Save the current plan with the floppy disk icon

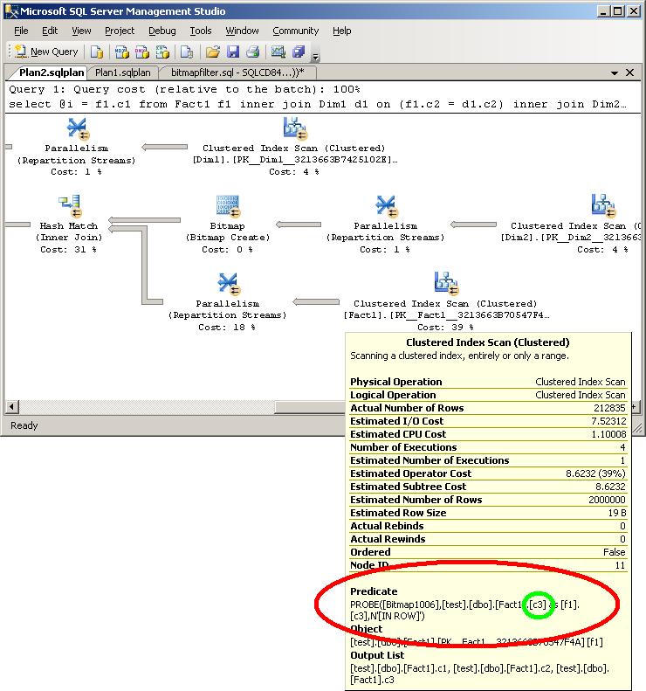coord(233,52)
